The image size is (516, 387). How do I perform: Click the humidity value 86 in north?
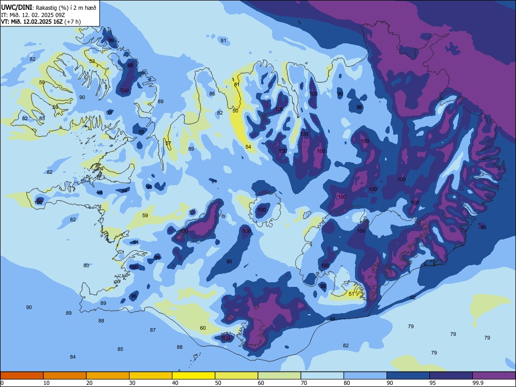coord(212,94)
